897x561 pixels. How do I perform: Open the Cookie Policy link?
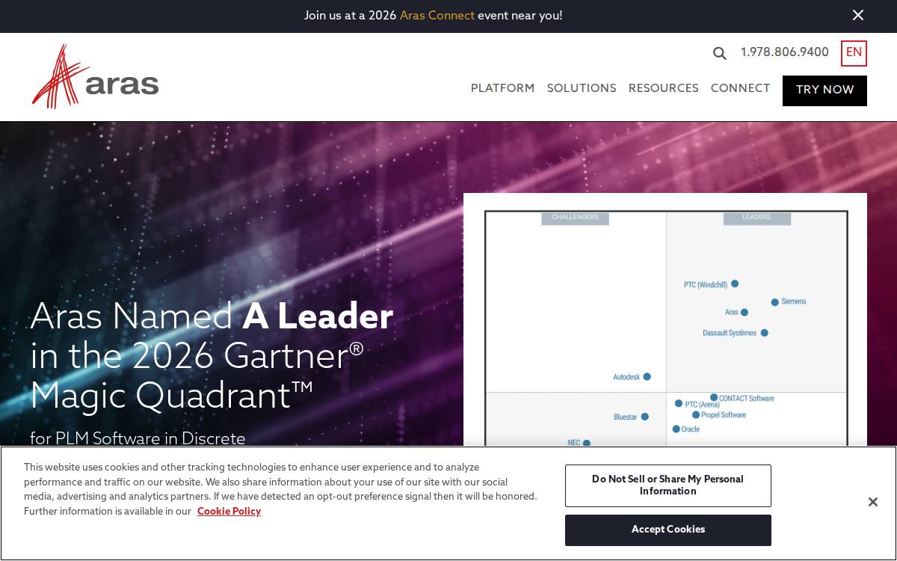click(x=229, y=512)
